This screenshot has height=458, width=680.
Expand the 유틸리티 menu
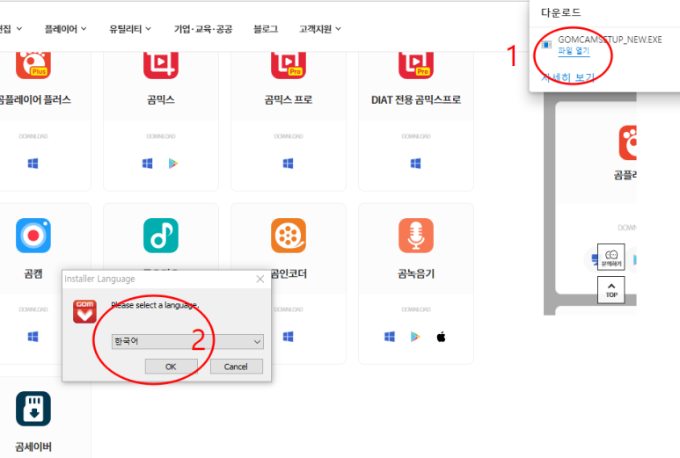(130, 29)
